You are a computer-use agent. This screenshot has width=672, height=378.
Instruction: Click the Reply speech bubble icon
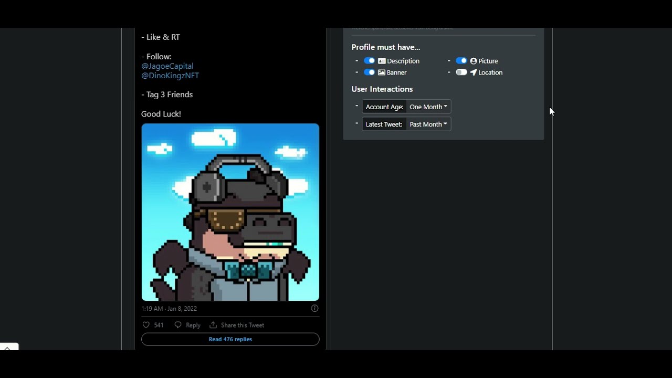(x=178, y=325)
